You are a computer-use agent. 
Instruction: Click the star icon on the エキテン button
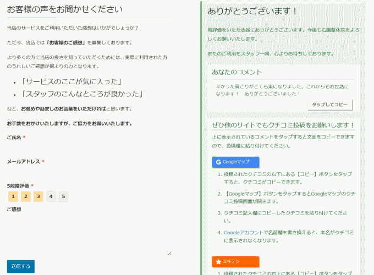[x=218, y=262]
